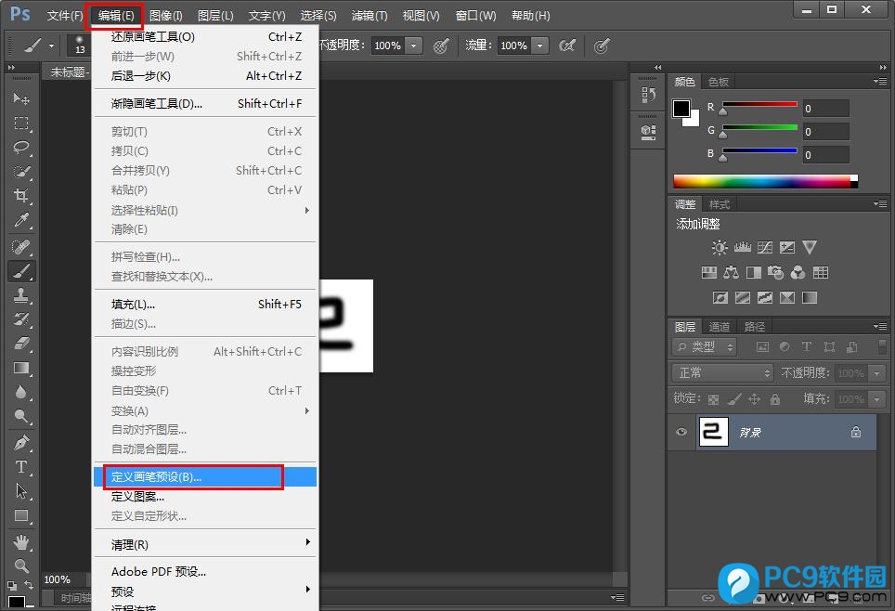Hide the 背景 layer visibility eye
This screenshot has width=895, height=611.
point(681,432)
